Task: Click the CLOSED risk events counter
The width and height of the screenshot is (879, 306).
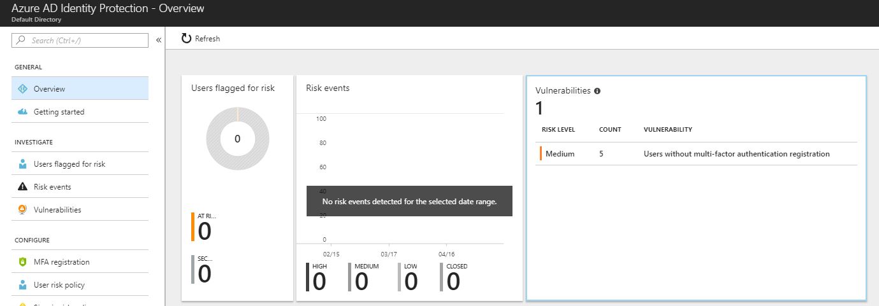Action: [x=454, y=277]
